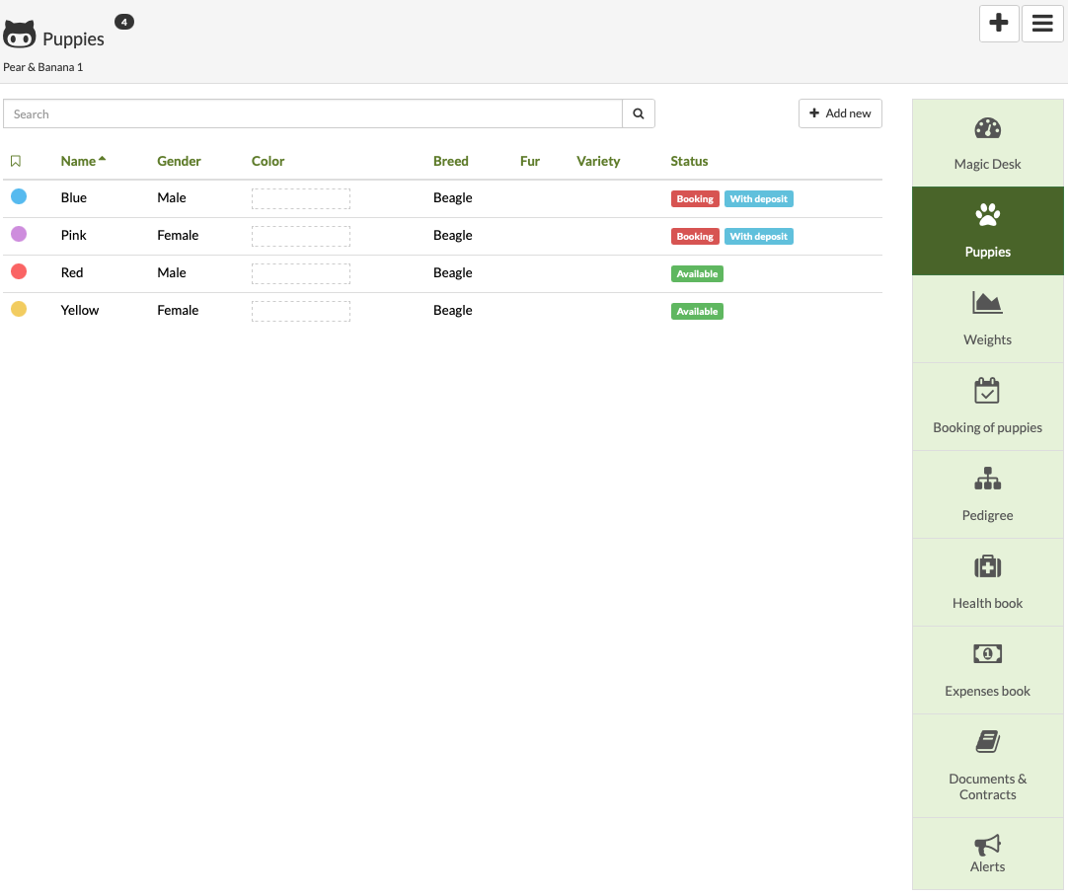Go to the Pedigree section
This screenshot has width=1068, height=896.
987,494
